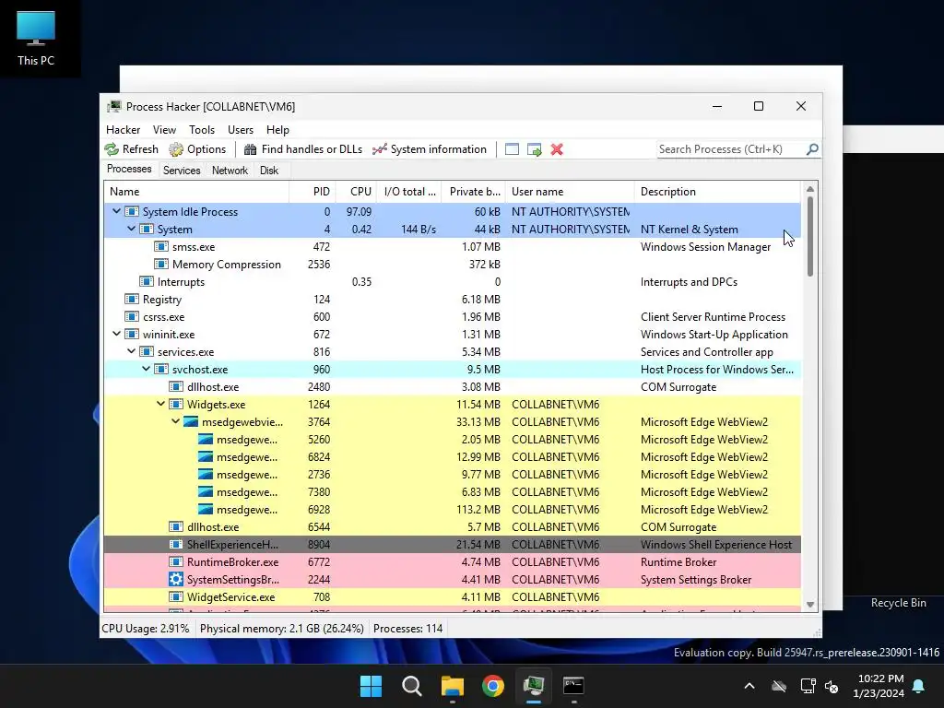Screen dimensions: 944x708
Task: Collapse the Widgets.exe tree node
Action: pos(160,404)
